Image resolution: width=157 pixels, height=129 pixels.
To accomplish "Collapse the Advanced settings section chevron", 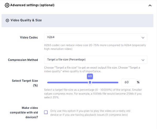I will coord(150,5).
